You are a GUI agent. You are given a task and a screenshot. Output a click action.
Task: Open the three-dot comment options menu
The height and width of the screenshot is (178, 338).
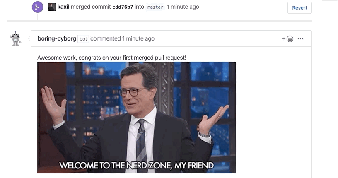coord(300,39)
